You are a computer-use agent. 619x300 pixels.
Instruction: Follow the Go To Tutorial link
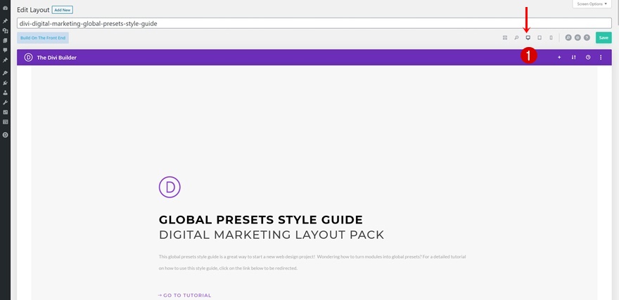185,295
